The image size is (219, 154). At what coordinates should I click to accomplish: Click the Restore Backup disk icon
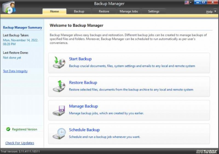pyautogui.click(x=59, y=87)
